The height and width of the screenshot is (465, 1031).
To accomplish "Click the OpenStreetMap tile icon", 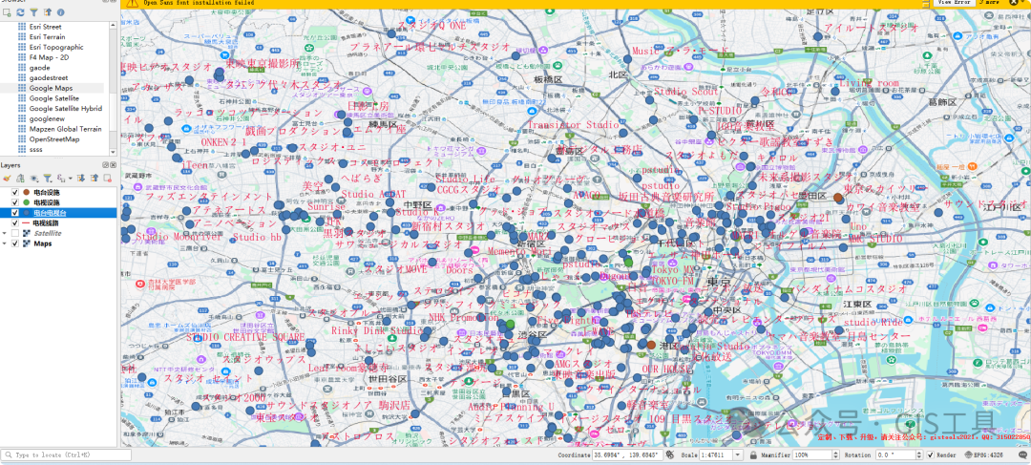I will 22,139.
